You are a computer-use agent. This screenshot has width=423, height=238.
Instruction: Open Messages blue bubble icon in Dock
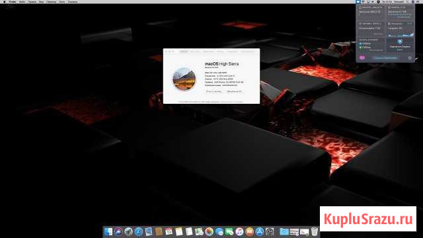(x=219, y=232)
